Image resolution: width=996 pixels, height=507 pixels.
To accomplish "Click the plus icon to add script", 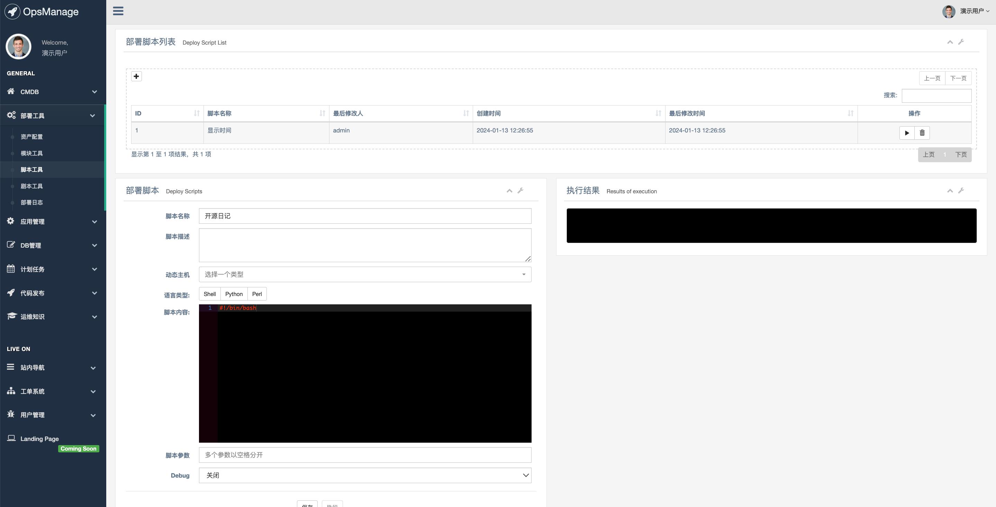I will tap(136, 76).
